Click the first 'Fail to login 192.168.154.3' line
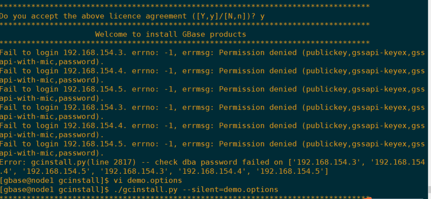Screen dimensions: 431x199 pos(212,52)
